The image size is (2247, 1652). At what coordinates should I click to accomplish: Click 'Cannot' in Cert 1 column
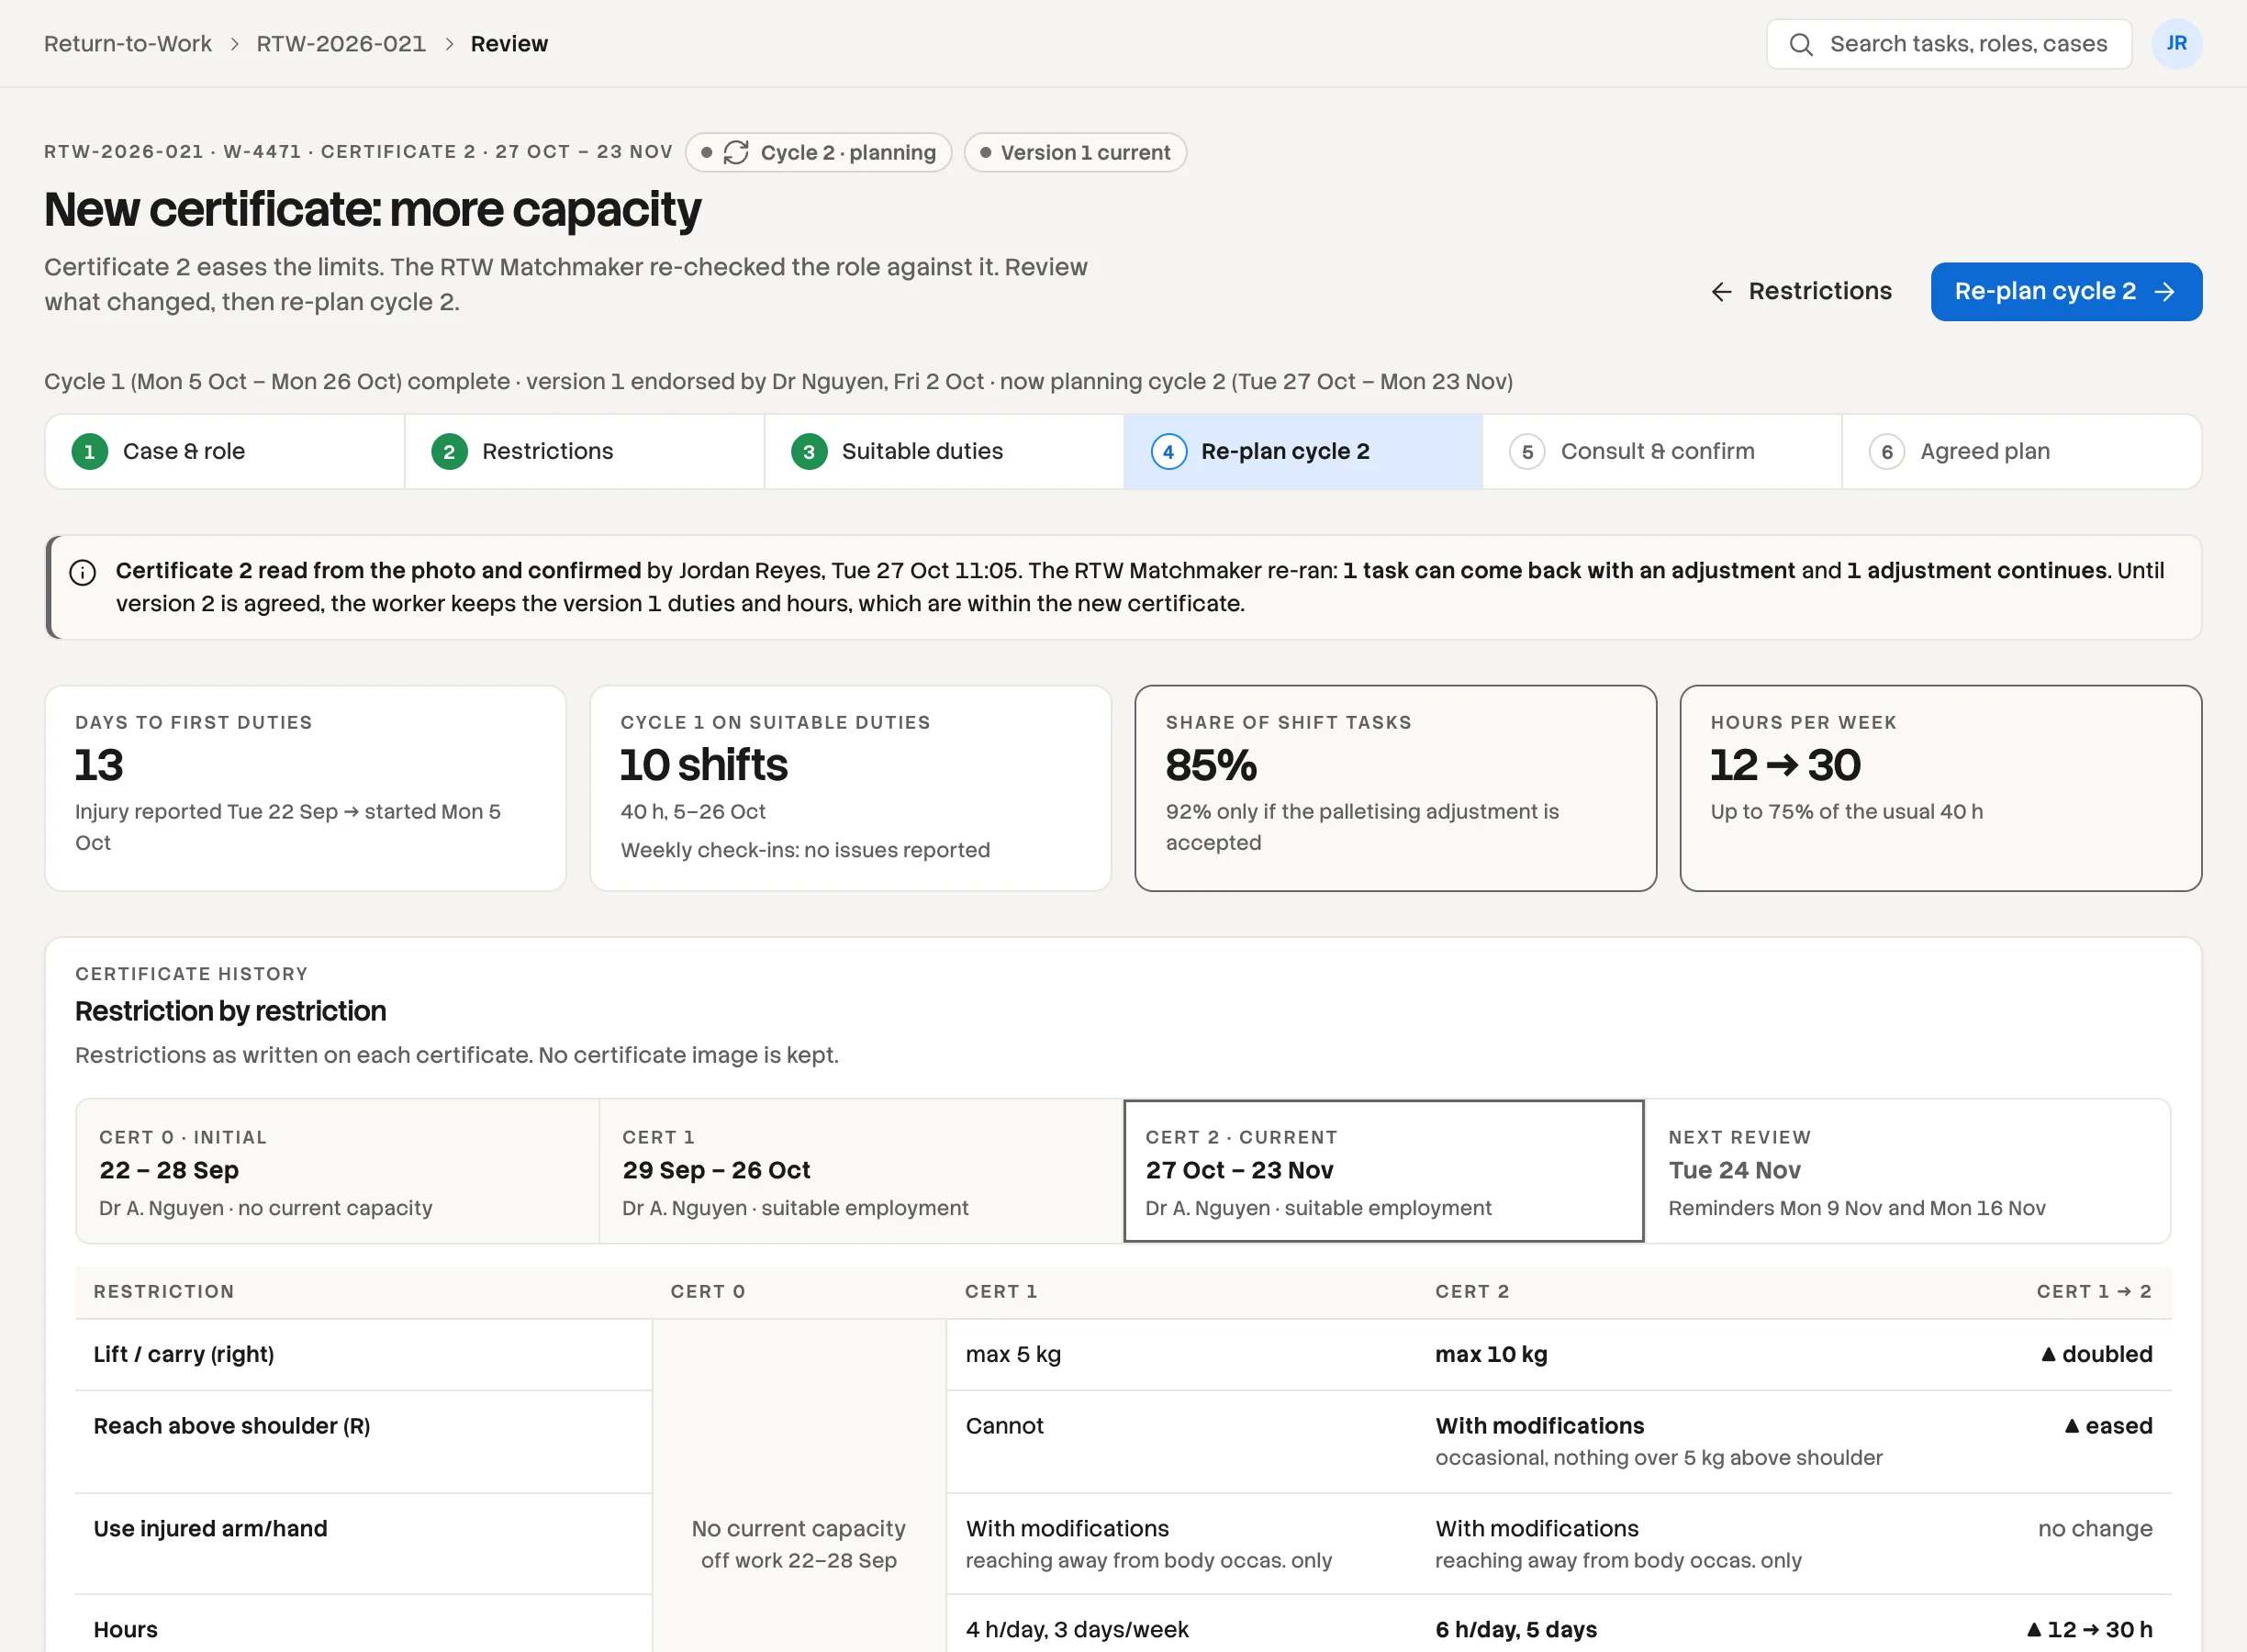[x=1004, y=1426]
